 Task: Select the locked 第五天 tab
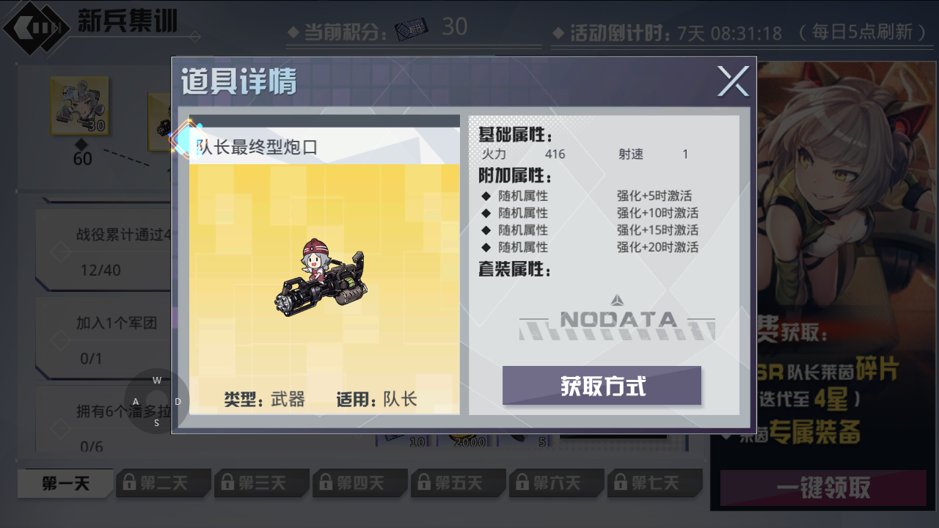click(458, 483)
